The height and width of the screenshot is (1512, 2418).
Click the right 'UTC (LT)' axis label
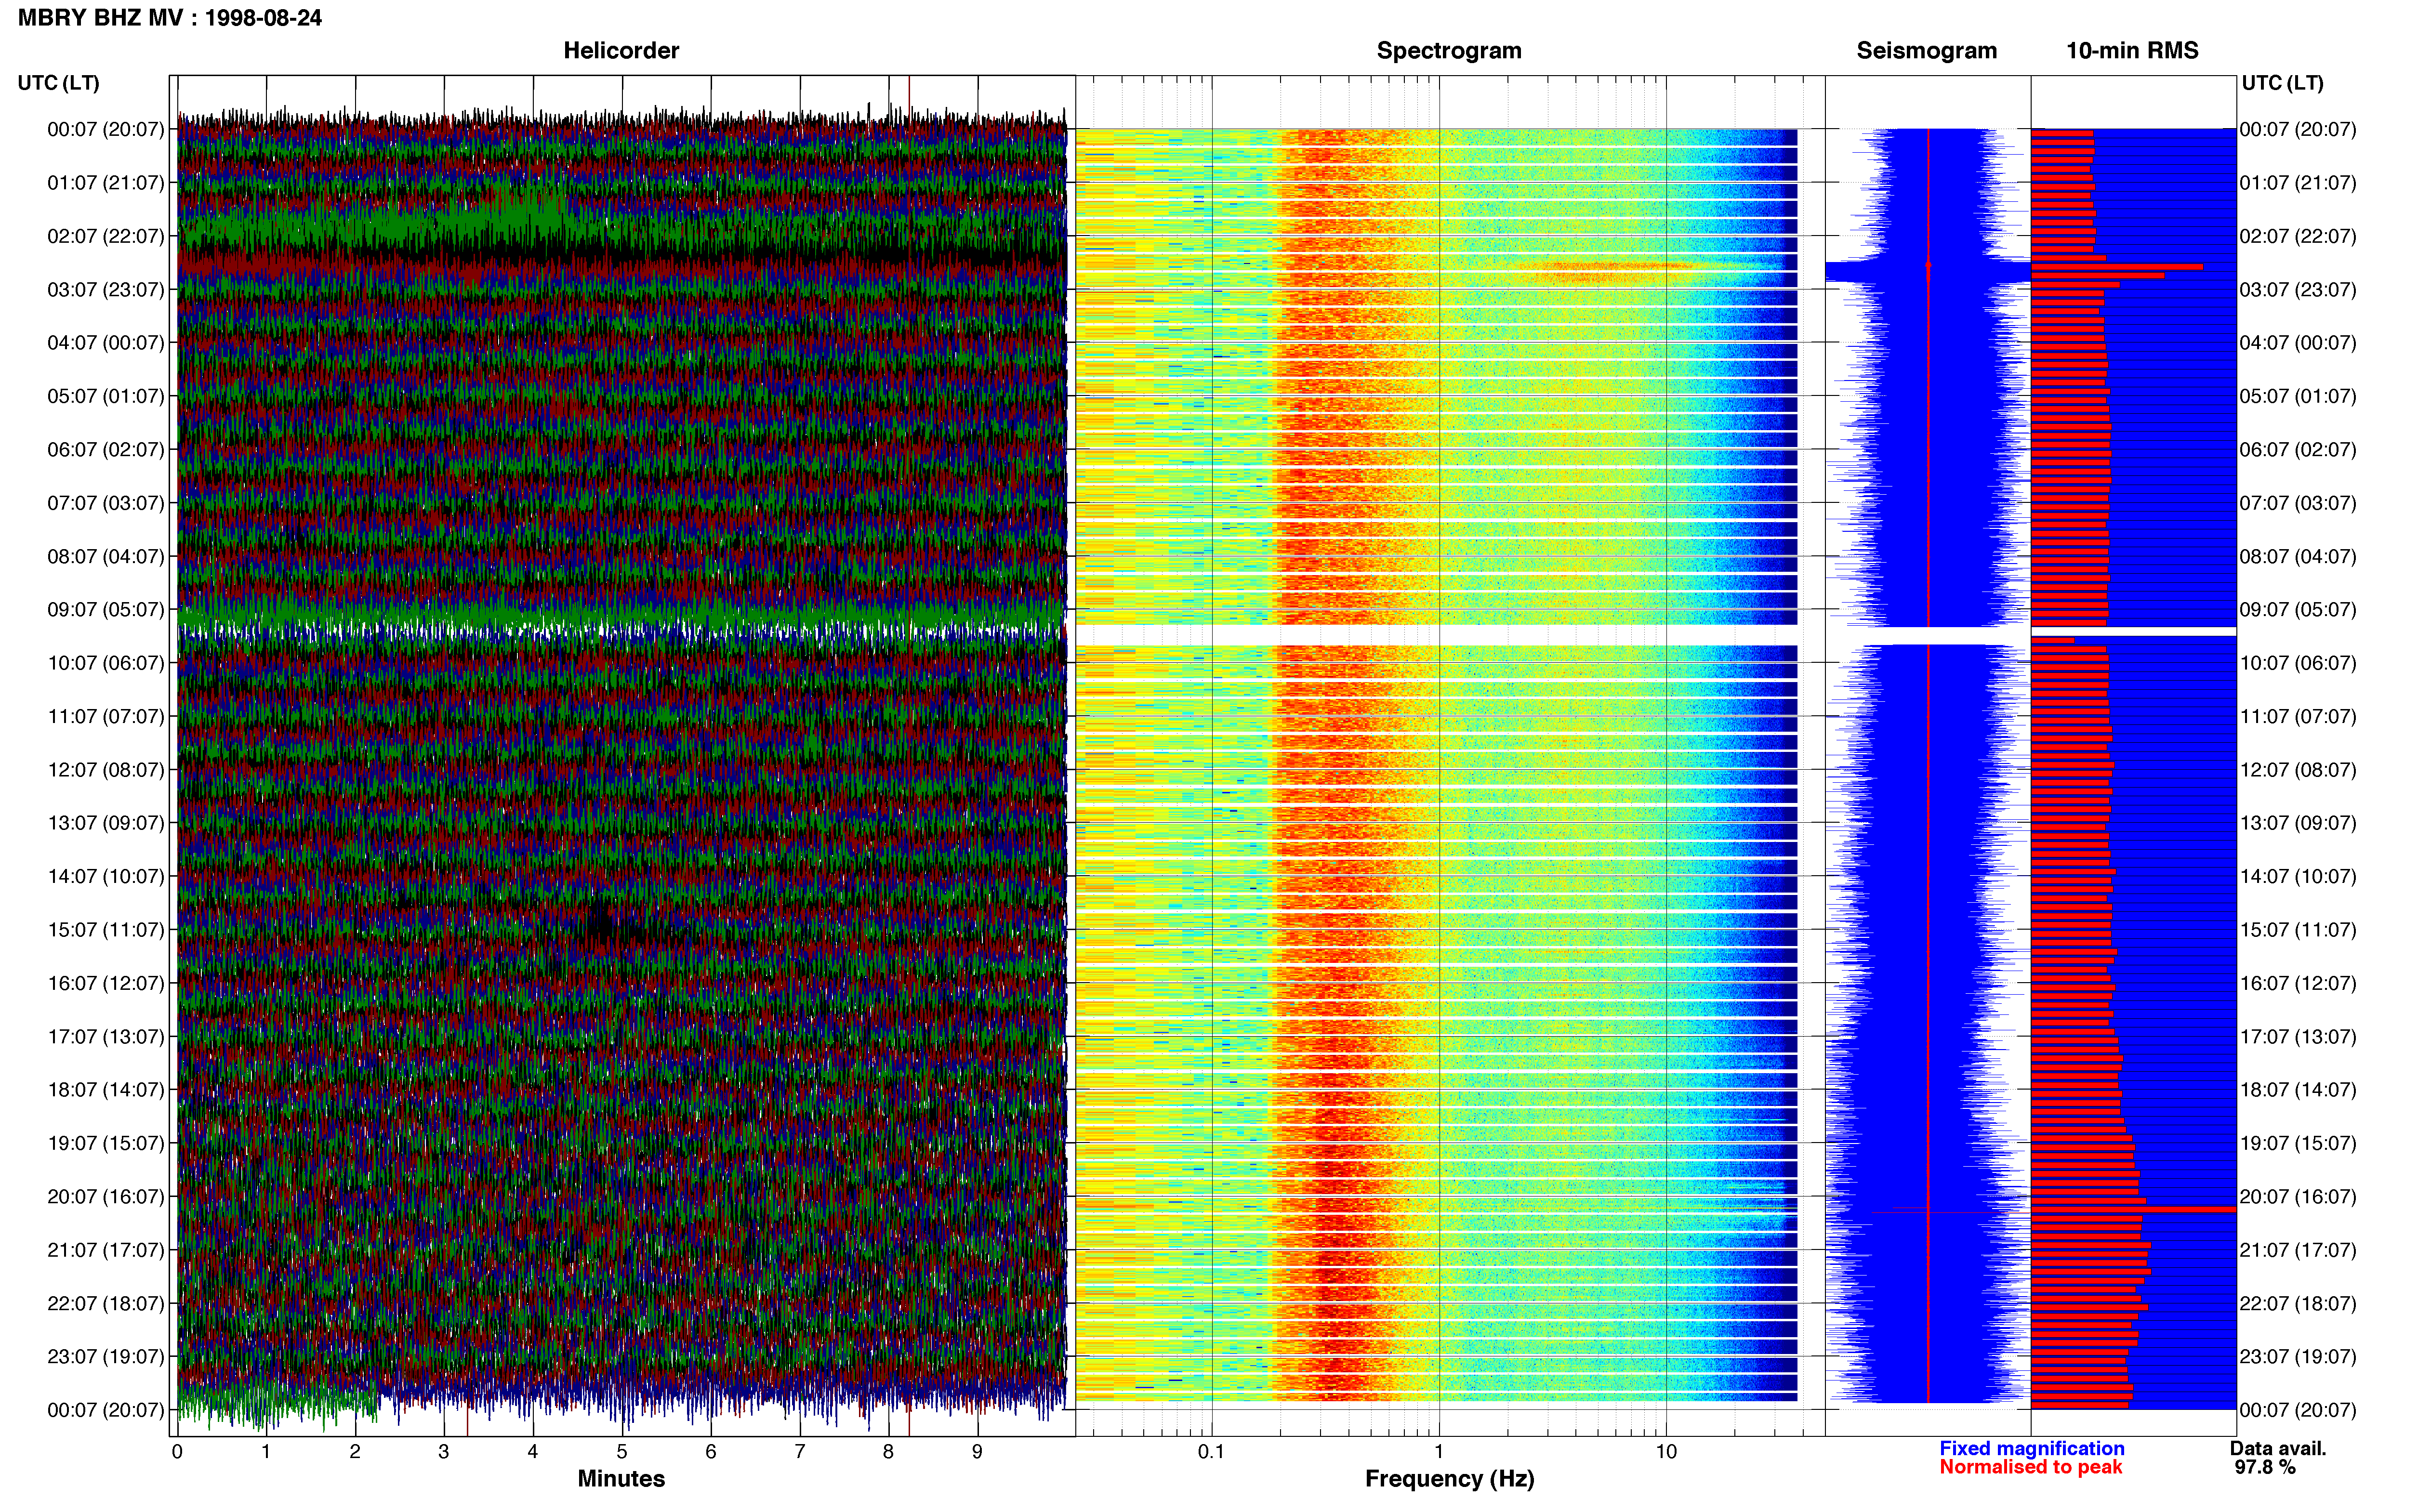click(x=2282, y=83)
